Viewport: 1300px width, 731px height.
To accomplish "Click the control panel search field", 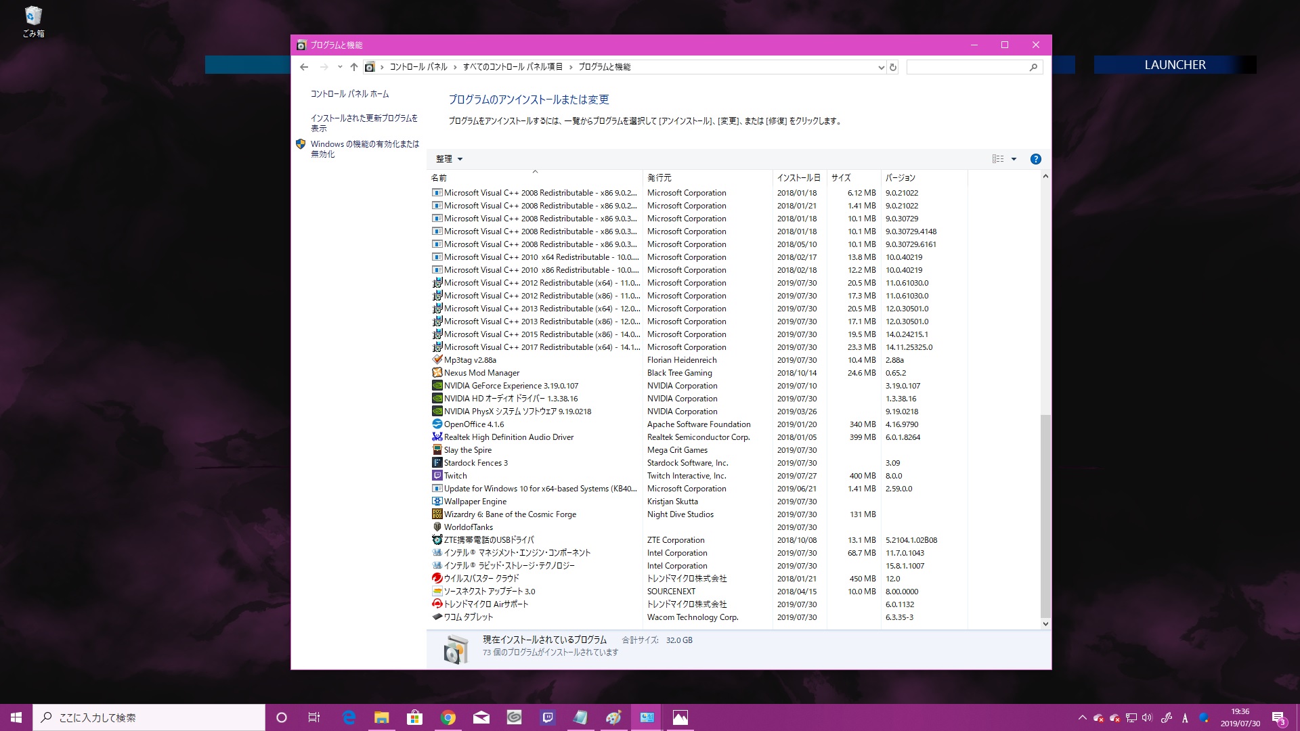I will point(967,67).
